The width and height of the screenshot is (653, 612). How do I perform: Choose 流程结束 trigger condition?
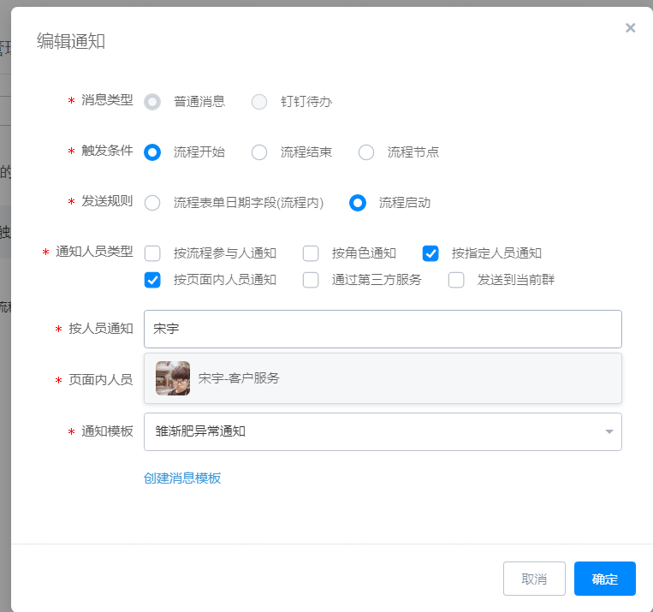tap(259, 152)
